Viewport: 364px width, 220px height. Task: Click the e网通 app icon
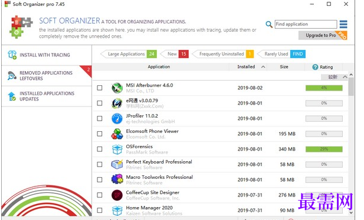coord(117,104)
